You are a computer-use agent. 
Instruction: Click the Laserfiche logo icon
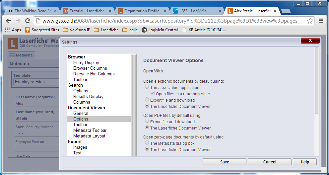pyautogui.click(x=13, y=44)
